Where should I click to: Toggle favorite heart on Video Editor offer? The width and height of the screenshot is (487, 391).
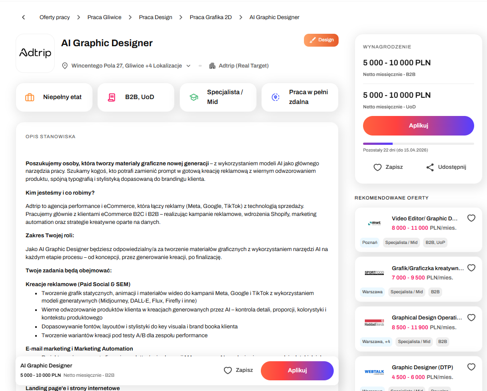471,218
